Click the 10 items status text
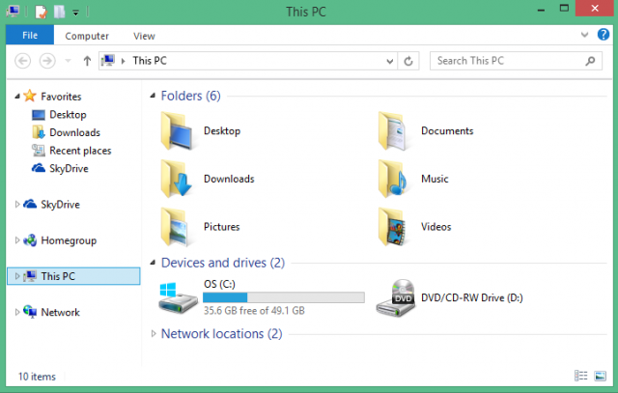 (37, 377)
